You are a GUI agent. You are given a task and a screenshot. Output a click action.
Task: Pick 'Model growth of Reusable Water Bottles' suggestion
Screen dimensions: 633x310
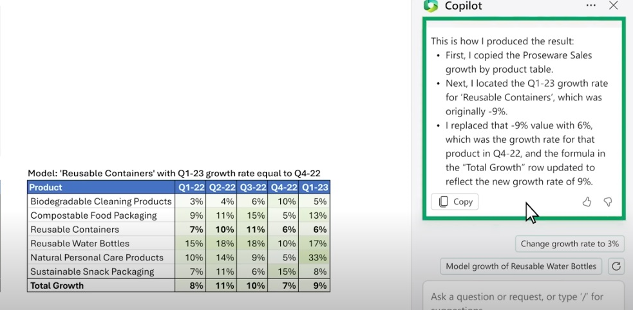tap(522, 266)
